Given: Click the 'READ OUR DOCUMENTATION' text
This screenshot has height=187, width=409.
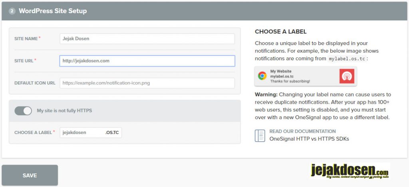Looking at the screenshot, I should (x=303, y=131).
